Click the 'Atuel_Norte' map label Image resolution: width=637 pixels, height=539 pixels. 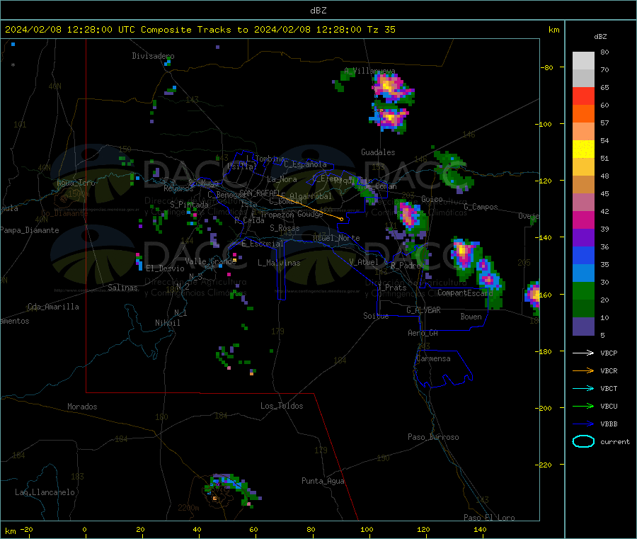pos(336,238)
